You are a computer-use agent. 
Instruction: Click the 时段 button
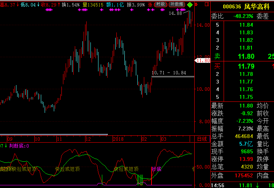pyautogui.click(x=161, y=4)
